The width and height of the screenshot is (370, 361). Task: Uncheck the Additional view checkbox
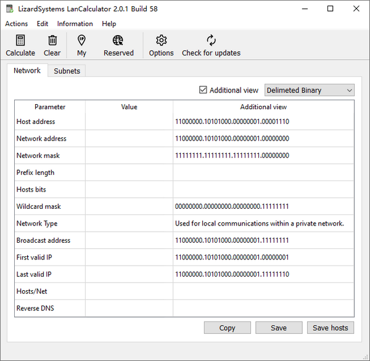point(203,90)
